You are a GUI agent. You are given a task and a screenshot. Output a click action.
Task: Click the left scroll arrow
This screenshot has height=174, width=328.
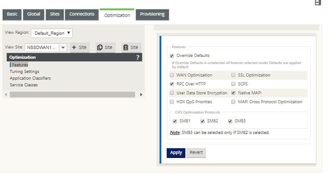(6, 95)
